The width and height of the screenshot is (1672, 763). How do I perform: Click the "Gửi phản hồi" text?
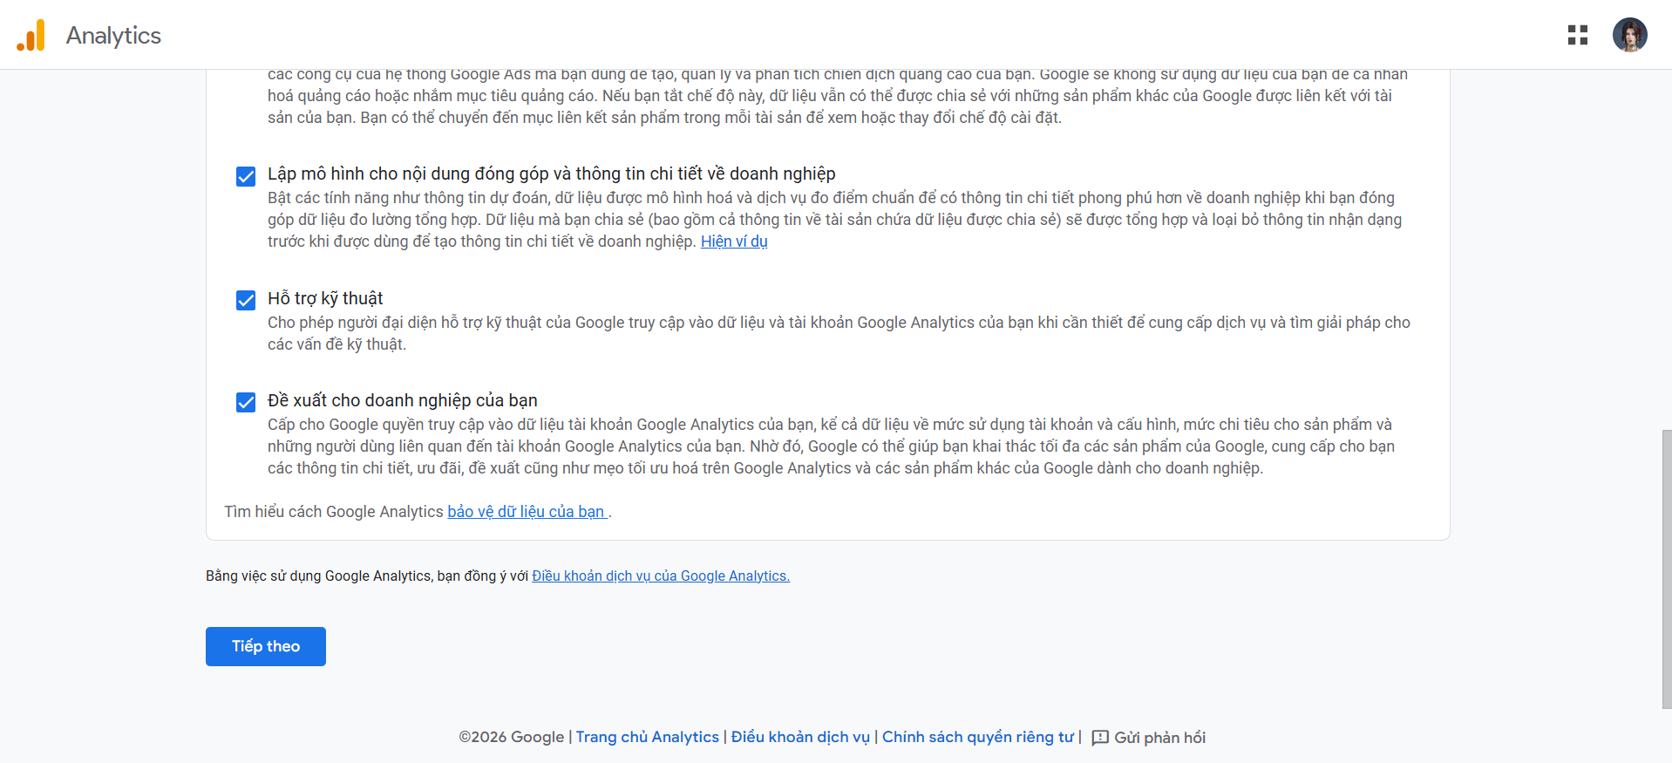pos(1159,738)
